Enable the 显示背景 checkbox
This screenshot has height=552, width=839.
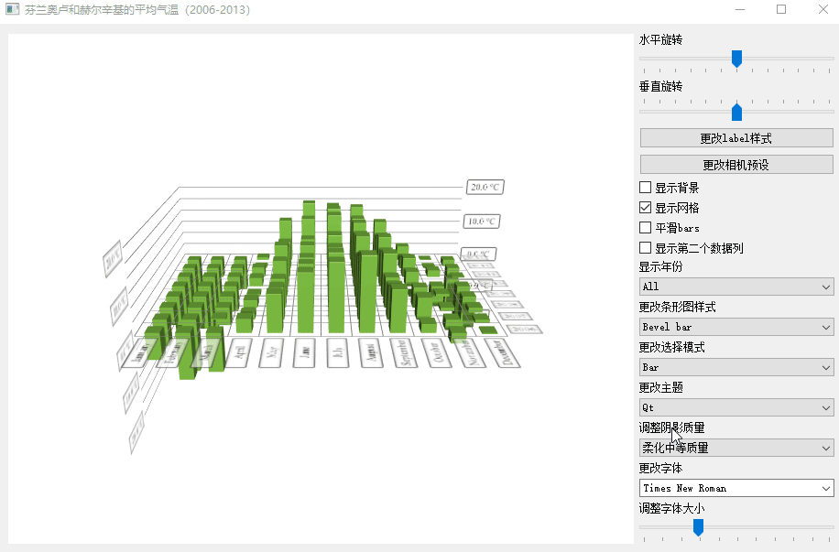tap(646, 188)
